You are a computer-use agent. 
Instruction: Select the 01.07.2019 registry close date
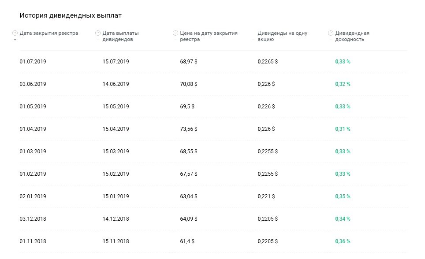33,62
